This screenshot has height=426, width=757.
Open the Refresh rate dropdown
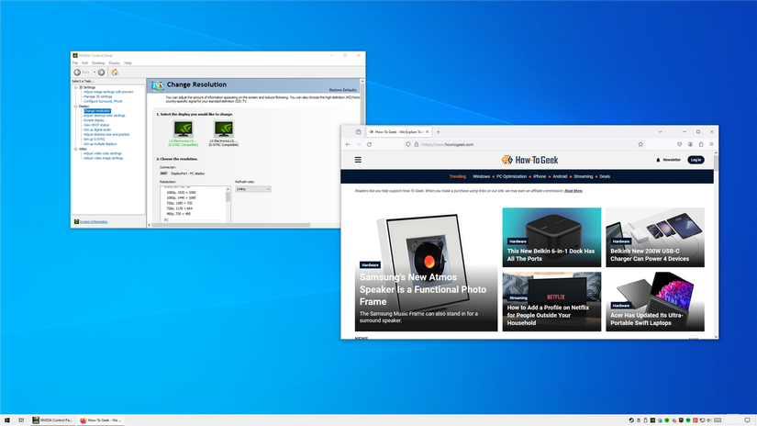253,189
